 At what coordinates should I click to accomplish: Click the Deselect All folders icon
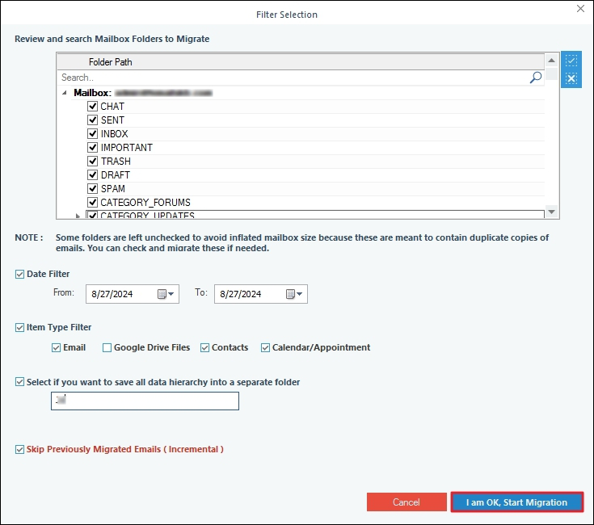point(571,78)
